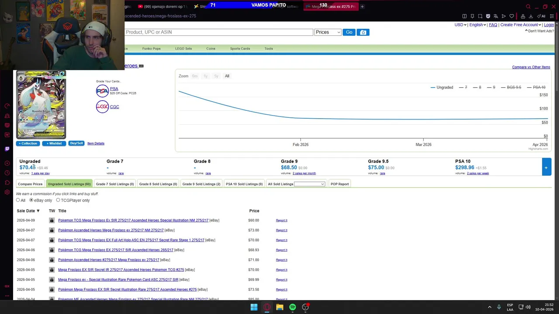The height and width of the screenshot is (314, 559).
Task: Sort by the Sale Date column
Action: pyautogui.click(x=28, y=211)
